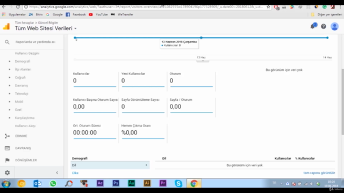Select the Kullanıcılar metric card
Viewport: 344px width, 193px height.
[x=95, y=80]
